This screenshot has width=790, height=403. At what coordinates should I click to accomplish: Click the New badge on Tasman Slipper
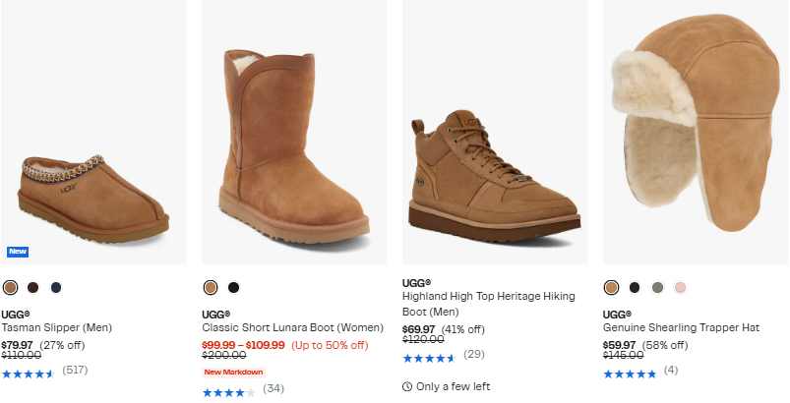click(18, 252)
